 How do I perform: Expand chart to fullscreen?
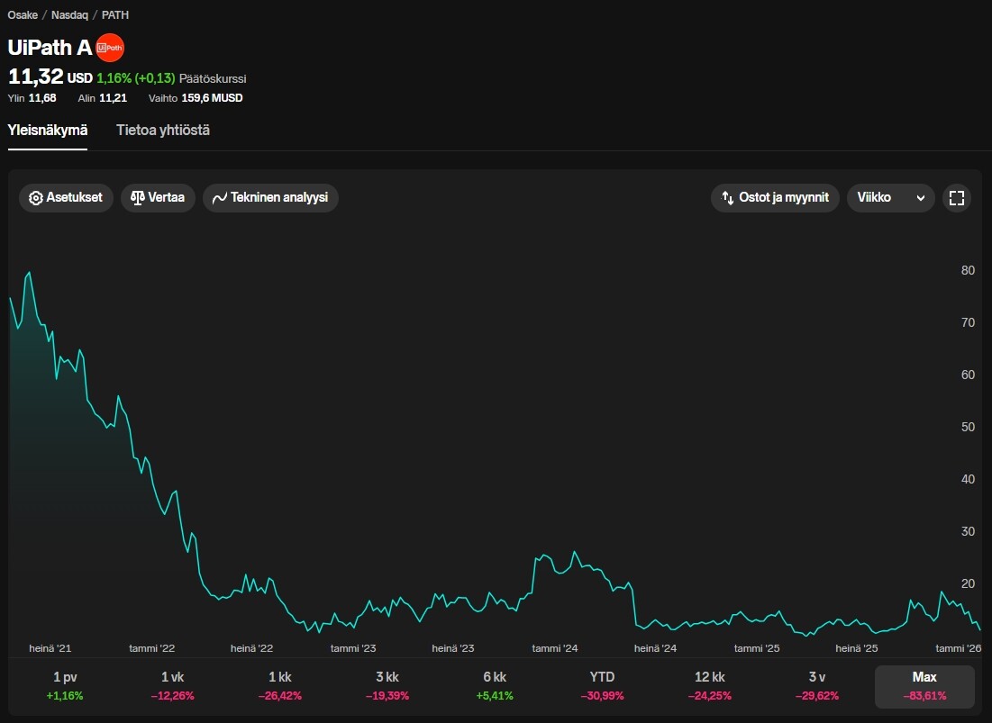(x=956, y=198)
